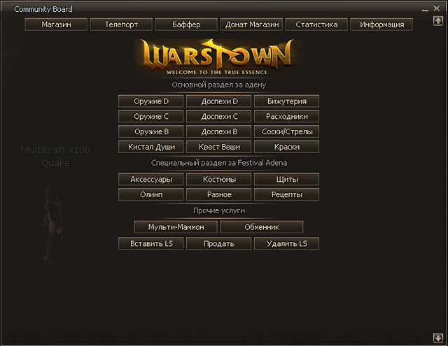Click the Удалить LS button

click(x=286, y=243)
